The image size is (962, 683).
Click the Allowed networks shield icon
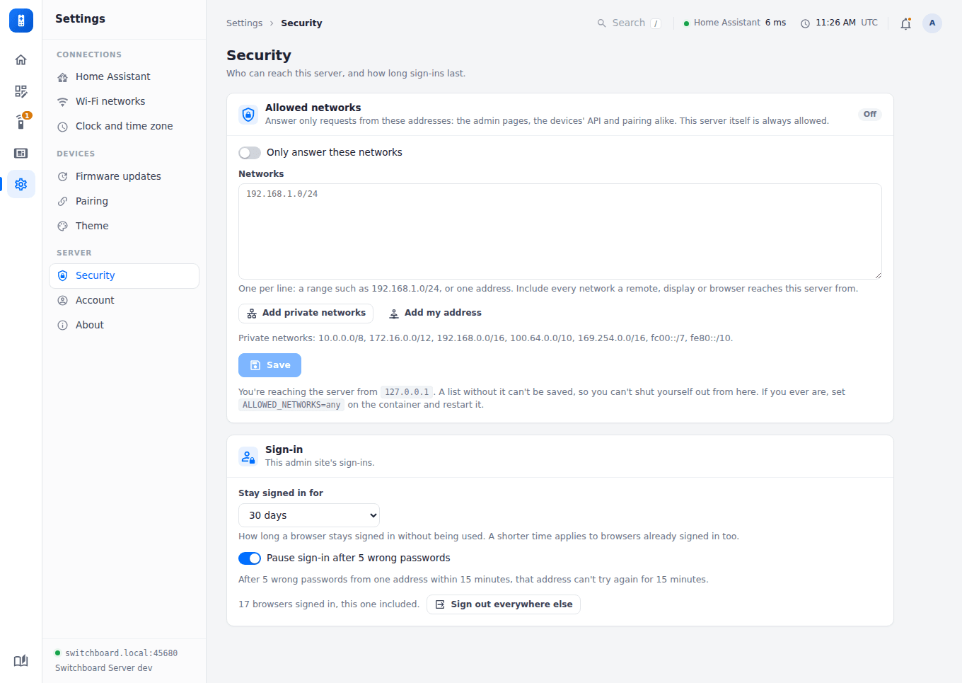pyautogui.click(x=248, y=114)
